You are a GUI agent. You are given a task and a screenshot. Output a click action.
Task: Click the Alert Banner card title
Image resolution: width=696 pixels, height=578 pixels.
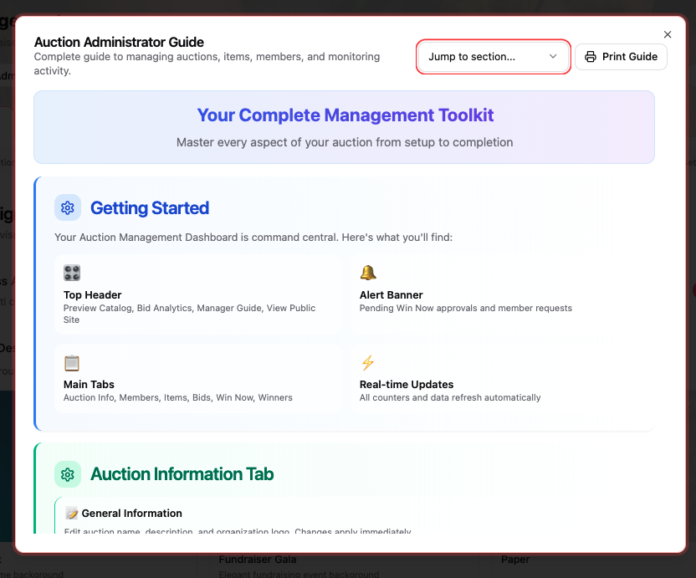(x=391, y=295)
